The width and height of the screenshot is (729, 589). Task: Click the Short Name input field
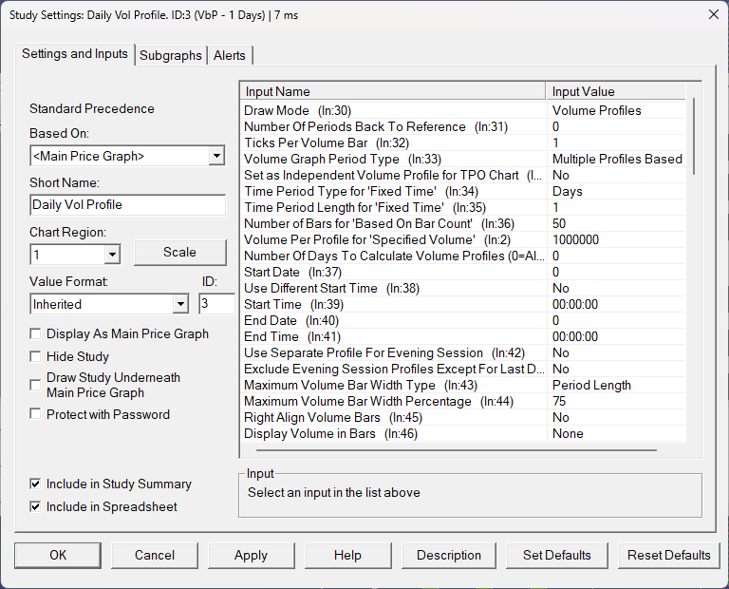tap(128, 204)
